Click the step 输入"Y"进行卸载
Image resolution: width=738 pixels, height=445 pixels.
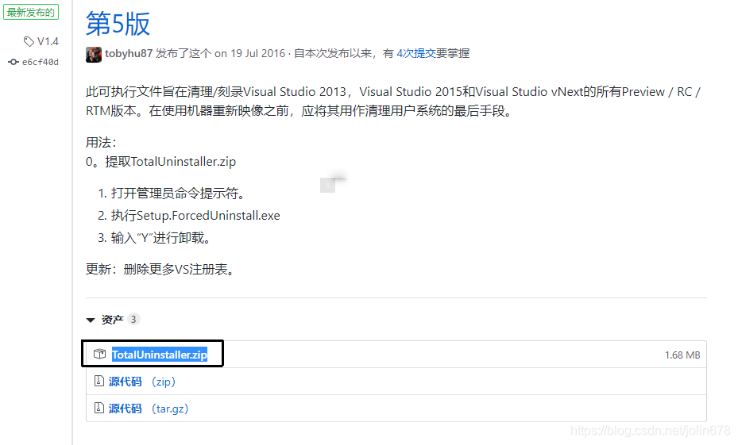pos(160,238)
